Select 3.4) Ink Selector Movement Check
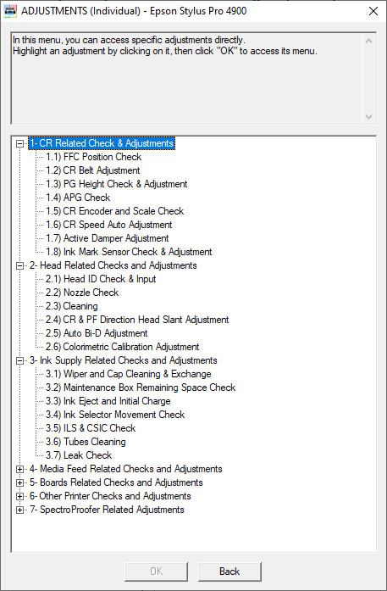The width and height of the screenshot is (387, 591). pos(115,415)
